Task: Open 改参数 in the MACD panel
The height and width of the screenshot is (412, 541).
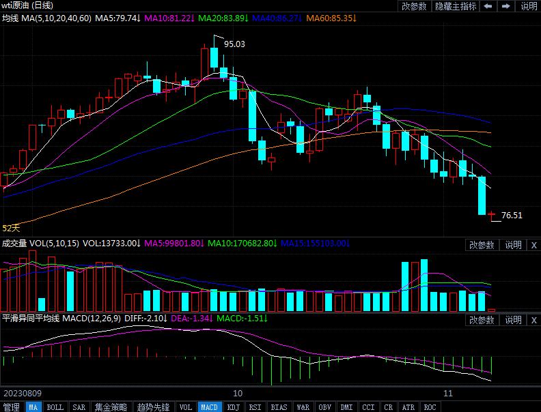Action: click(482, 320)
